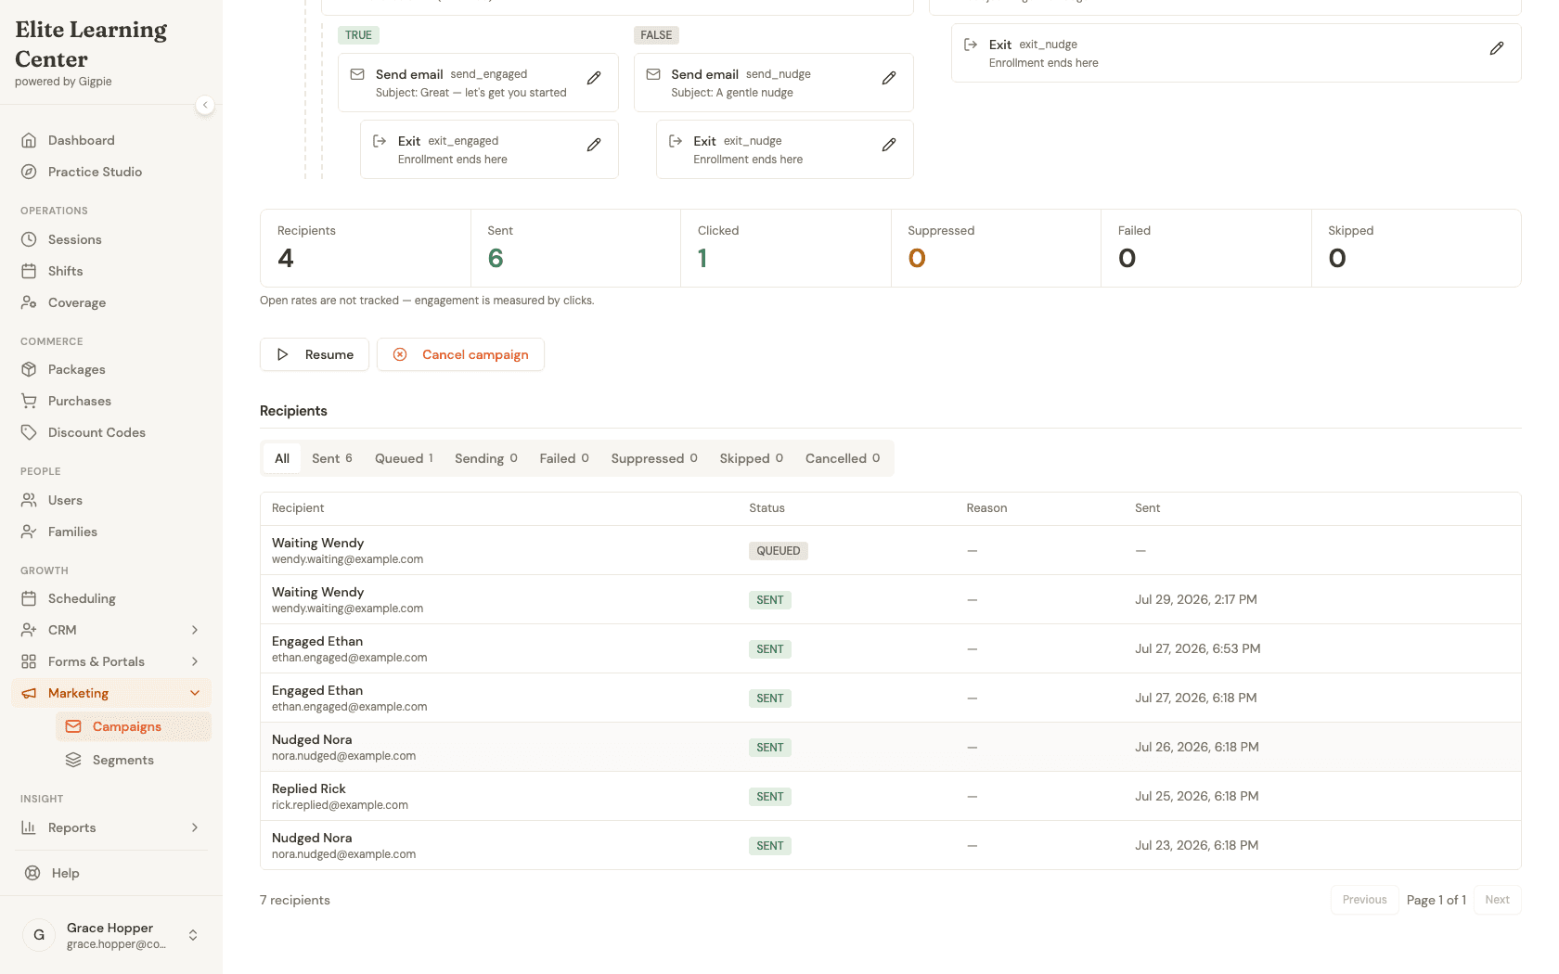Click the Packages box icon
The height and width of the screenshot is (974, 1559).
click(x=29, y=369)
